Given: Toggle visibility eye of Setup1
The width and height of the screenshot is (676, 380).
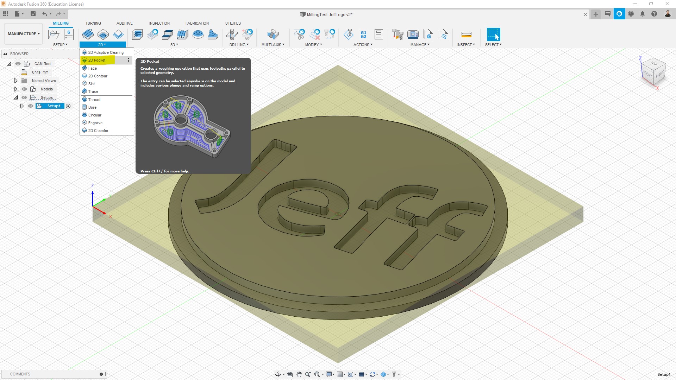Looking at the screenshot, I should tap(31, 106).
